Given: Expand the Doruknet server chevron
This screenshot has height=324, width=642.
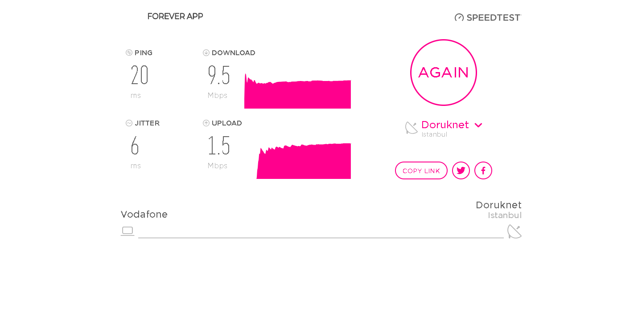Looking at the screenshot, I should pos(478,125).
